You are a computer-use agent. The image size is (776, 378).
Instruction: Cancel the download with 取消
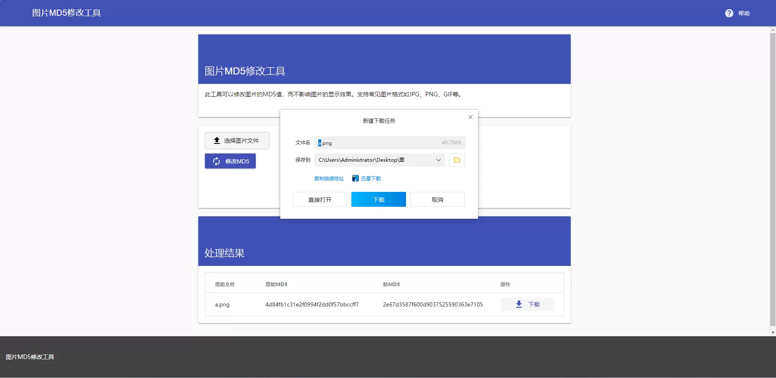tap(437, 200)
